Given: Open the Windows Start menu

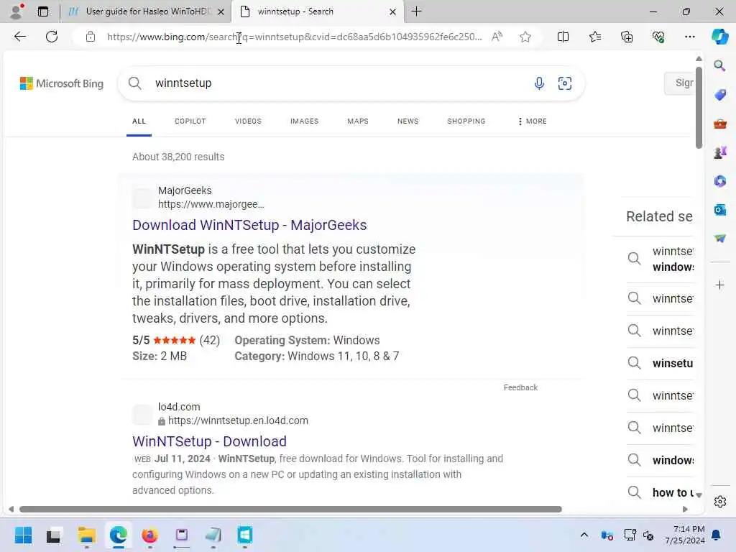Looking at the screenshot, I should [x=23, y=535].
